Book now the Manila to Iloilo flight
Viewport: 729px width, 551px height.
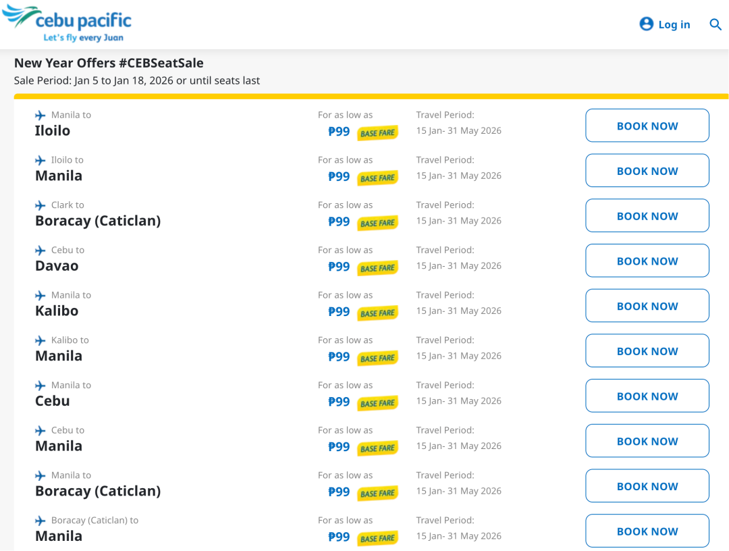[x=647, y=126]
